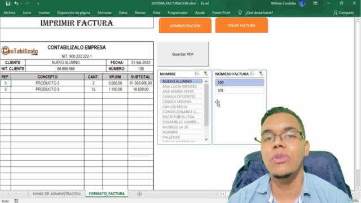Viewport: 361px width, 203px height.
Task: Open the Datos ribbon tab
Action: pyautogui.click(x=123, y=12)
